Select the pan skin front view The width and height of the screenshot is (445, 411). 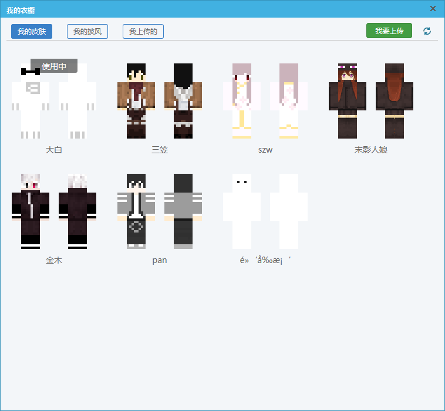(136, 211)
